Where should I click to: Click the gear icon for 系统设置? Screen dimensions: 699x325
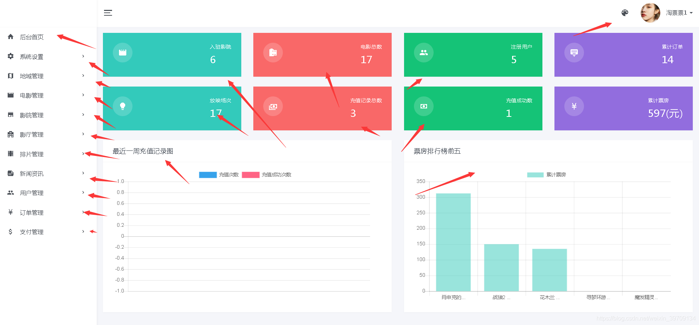(x=11, y=56)
